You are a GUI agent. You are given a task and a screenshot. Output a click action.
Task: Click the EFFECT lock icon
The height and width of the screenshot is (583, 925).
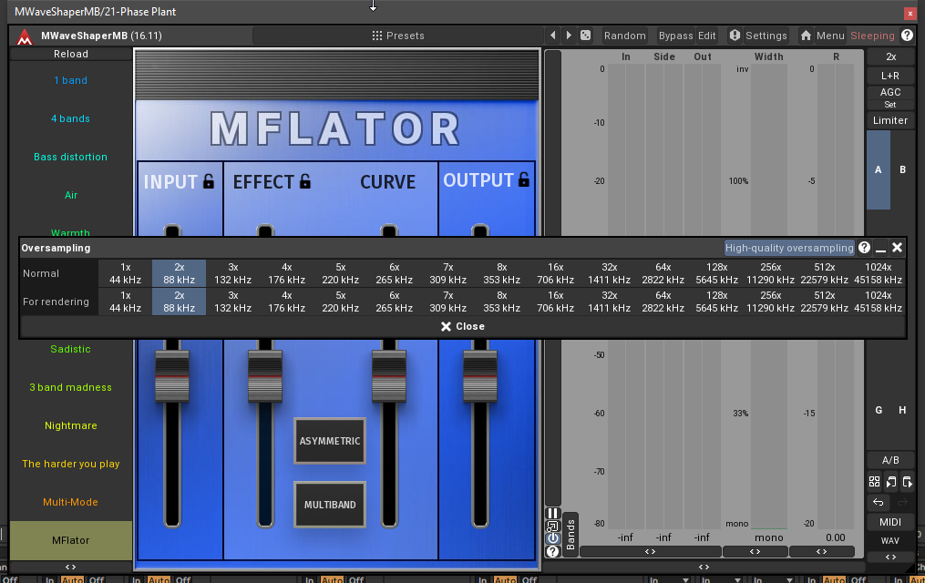[x=305, y=181]
